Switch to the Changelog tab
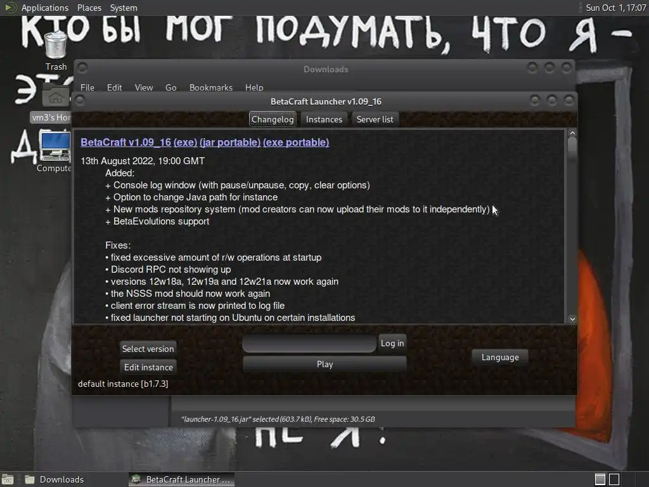 click(x=273, y=119)
